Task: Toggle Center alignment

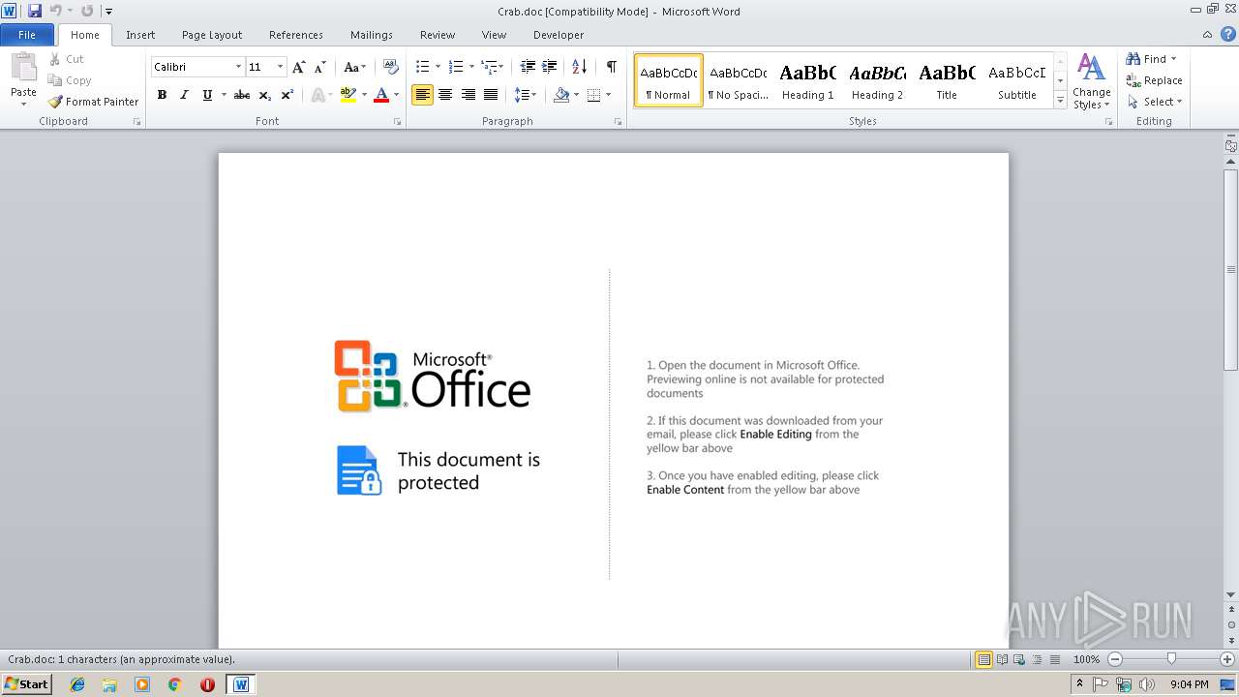Action: 445,95
